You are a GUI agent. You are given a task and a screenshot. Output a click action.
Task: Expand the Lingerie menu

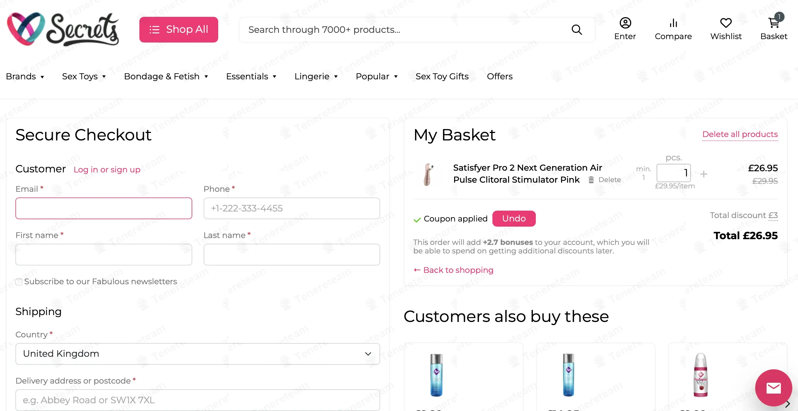point(316,76)
